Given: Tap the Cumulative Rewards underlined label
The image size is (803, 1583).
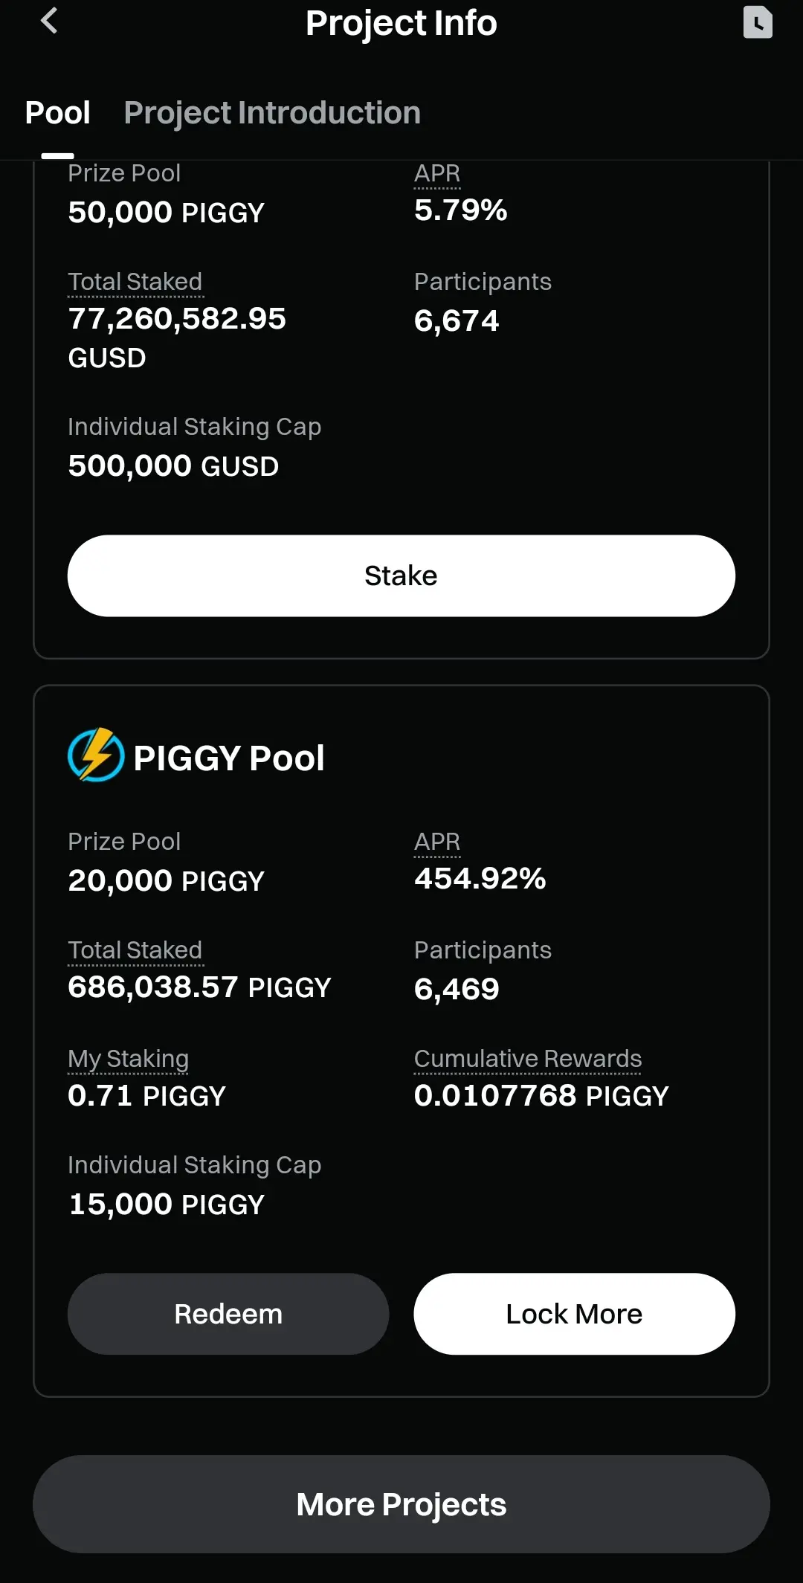Looking at the screenshot, I should pyautogui.click(x=528, y=1060).
